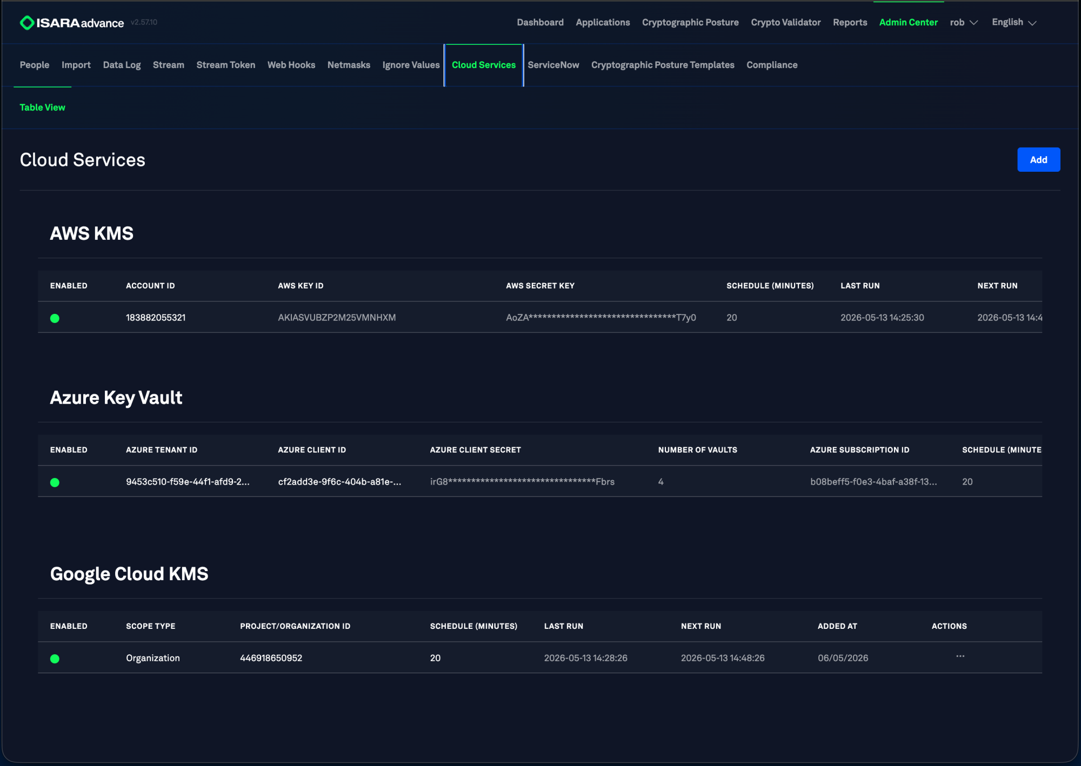Click the added at date 06/05/2026
This screenshot has height=766, width=1081.
tap(843, 658)
